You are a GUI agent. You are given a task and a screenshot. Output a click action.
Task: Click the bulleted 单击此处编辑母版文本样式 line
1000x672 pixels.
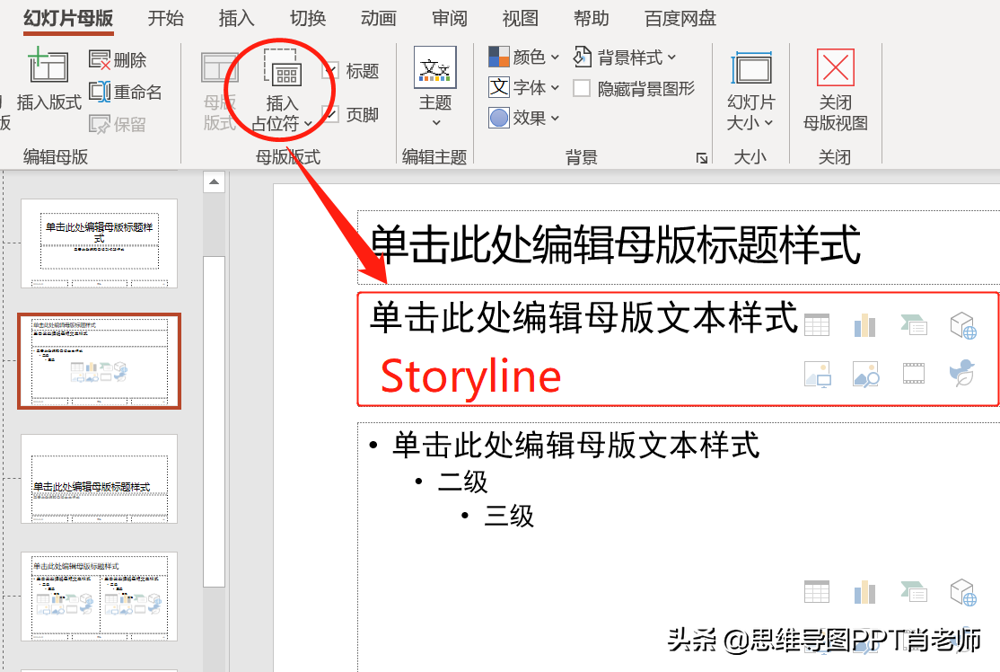coord(575,445)
